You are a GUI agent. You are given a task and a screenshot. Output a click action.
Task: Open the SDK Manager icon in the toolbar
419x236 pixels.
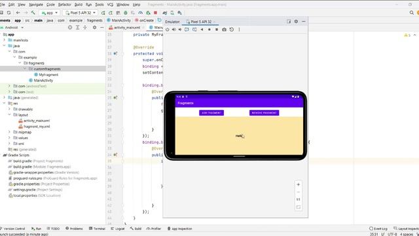click(180, 12)
